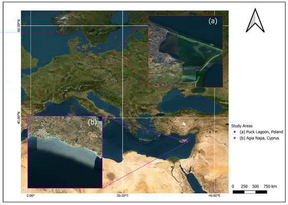Click the Study Areas legend title

point(242,126)
